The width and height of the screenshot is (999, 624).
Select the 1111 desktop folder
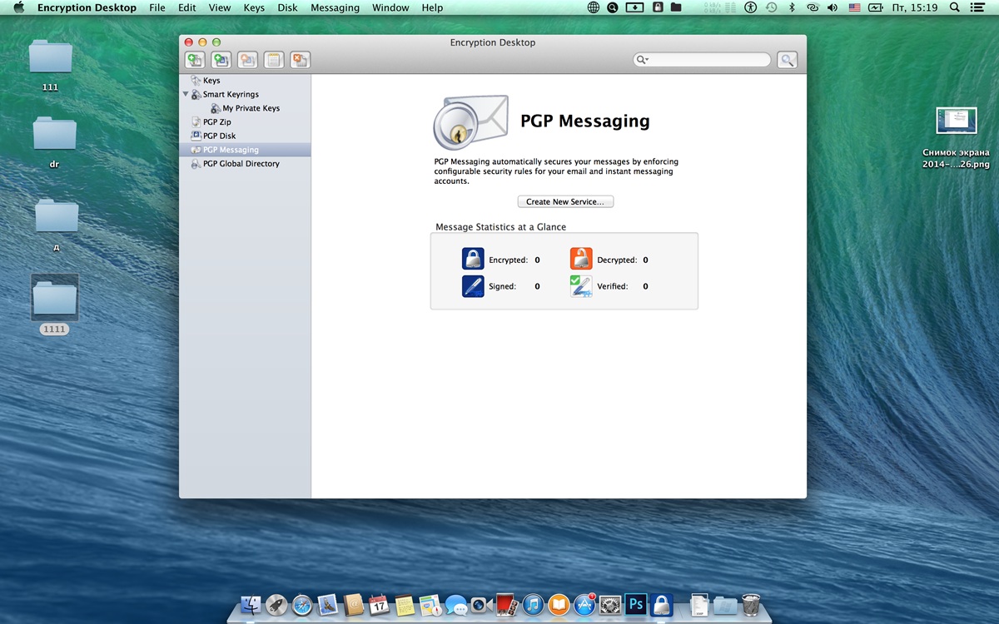tap(54, 298)
